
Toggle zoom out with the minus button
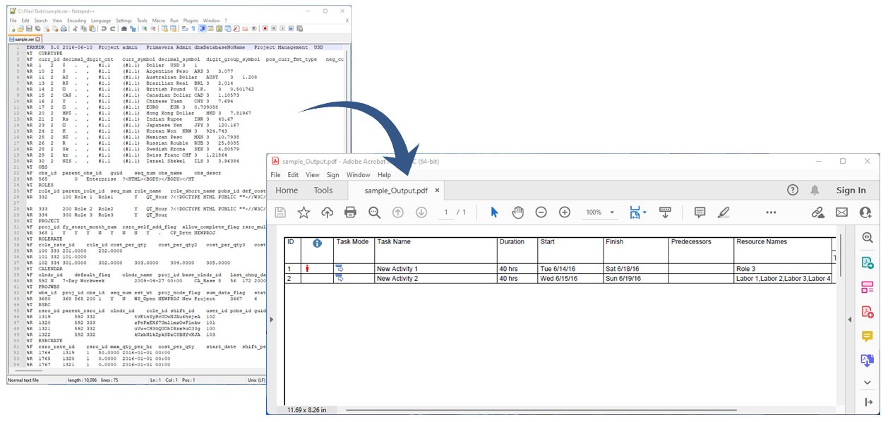[x=541, y=213]
